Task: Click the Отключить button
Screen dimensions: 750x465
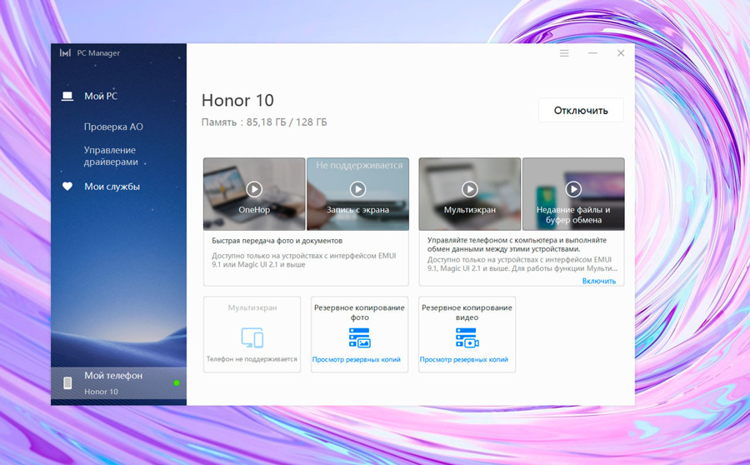Action: [x=581, y=111]
